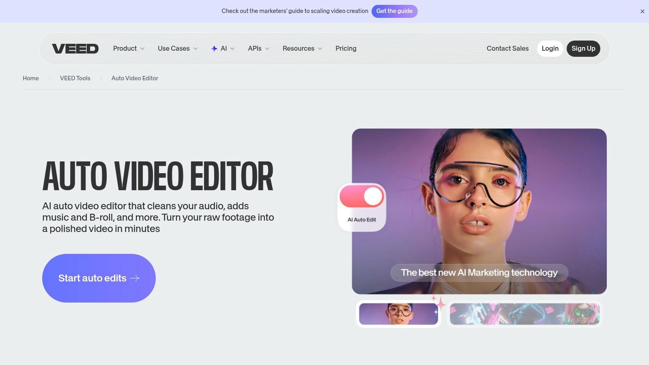Click the Login button
649x365 pixels.
550,49
